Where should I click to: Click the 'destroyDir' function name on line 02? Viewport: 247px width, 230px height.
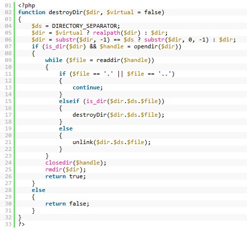pos(66,12)
